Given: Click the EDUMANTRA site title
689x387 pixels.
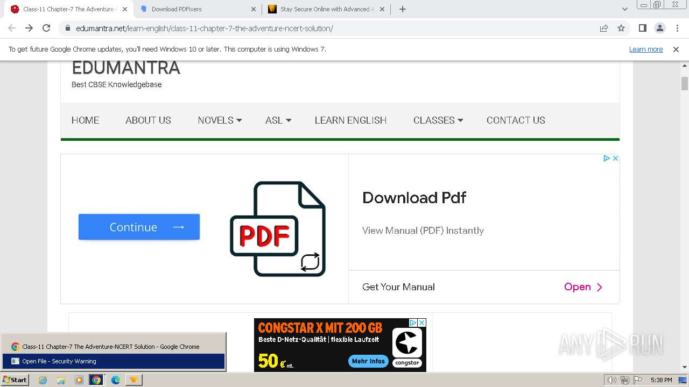Looking at the screenshot, I should [126, 68].
